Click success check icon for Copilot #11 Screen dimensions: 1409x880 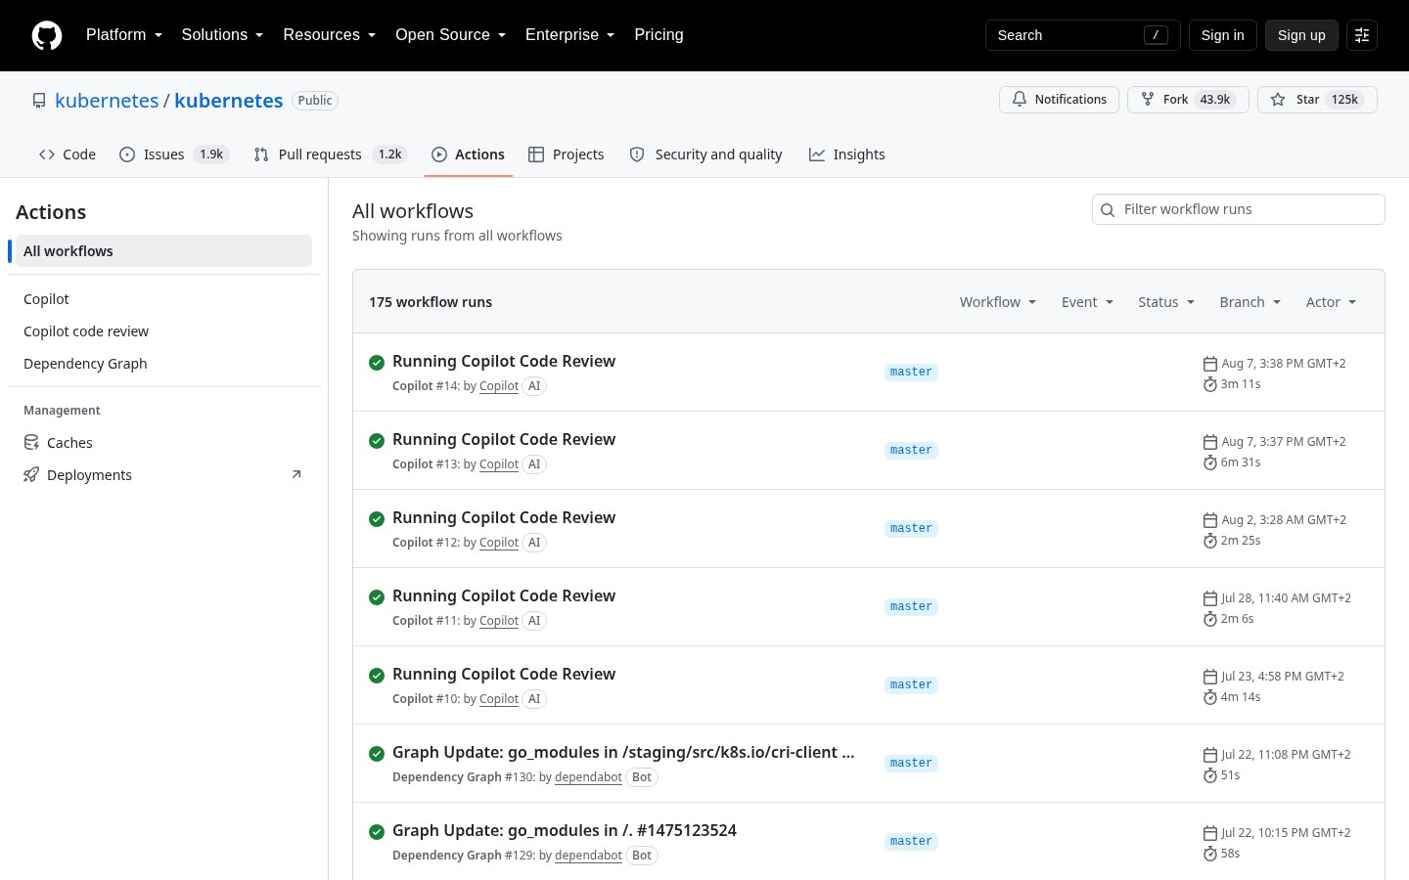pos(377,597)
